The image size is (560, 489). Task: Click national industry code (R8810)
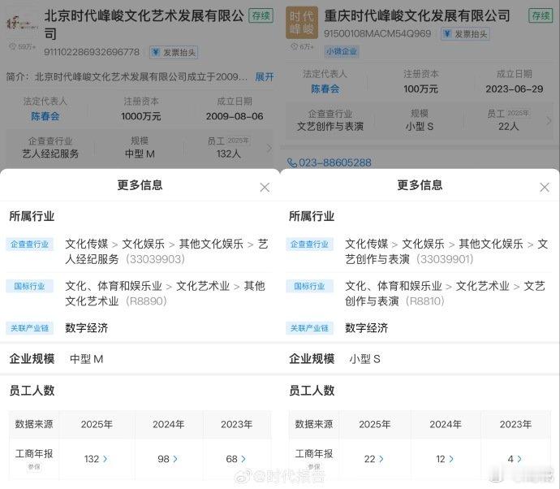(425, 301)
